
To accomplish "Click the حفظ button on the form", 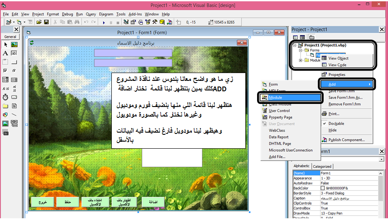I will point(68,202).
